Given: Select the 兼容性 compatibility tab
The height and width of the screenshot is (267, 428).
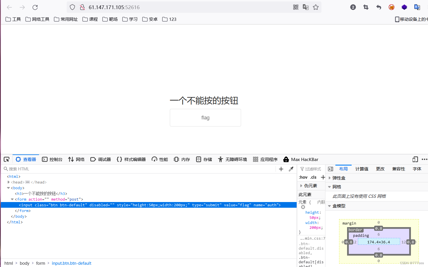Looking at the screenshot, I should click(x=399, y=169).
